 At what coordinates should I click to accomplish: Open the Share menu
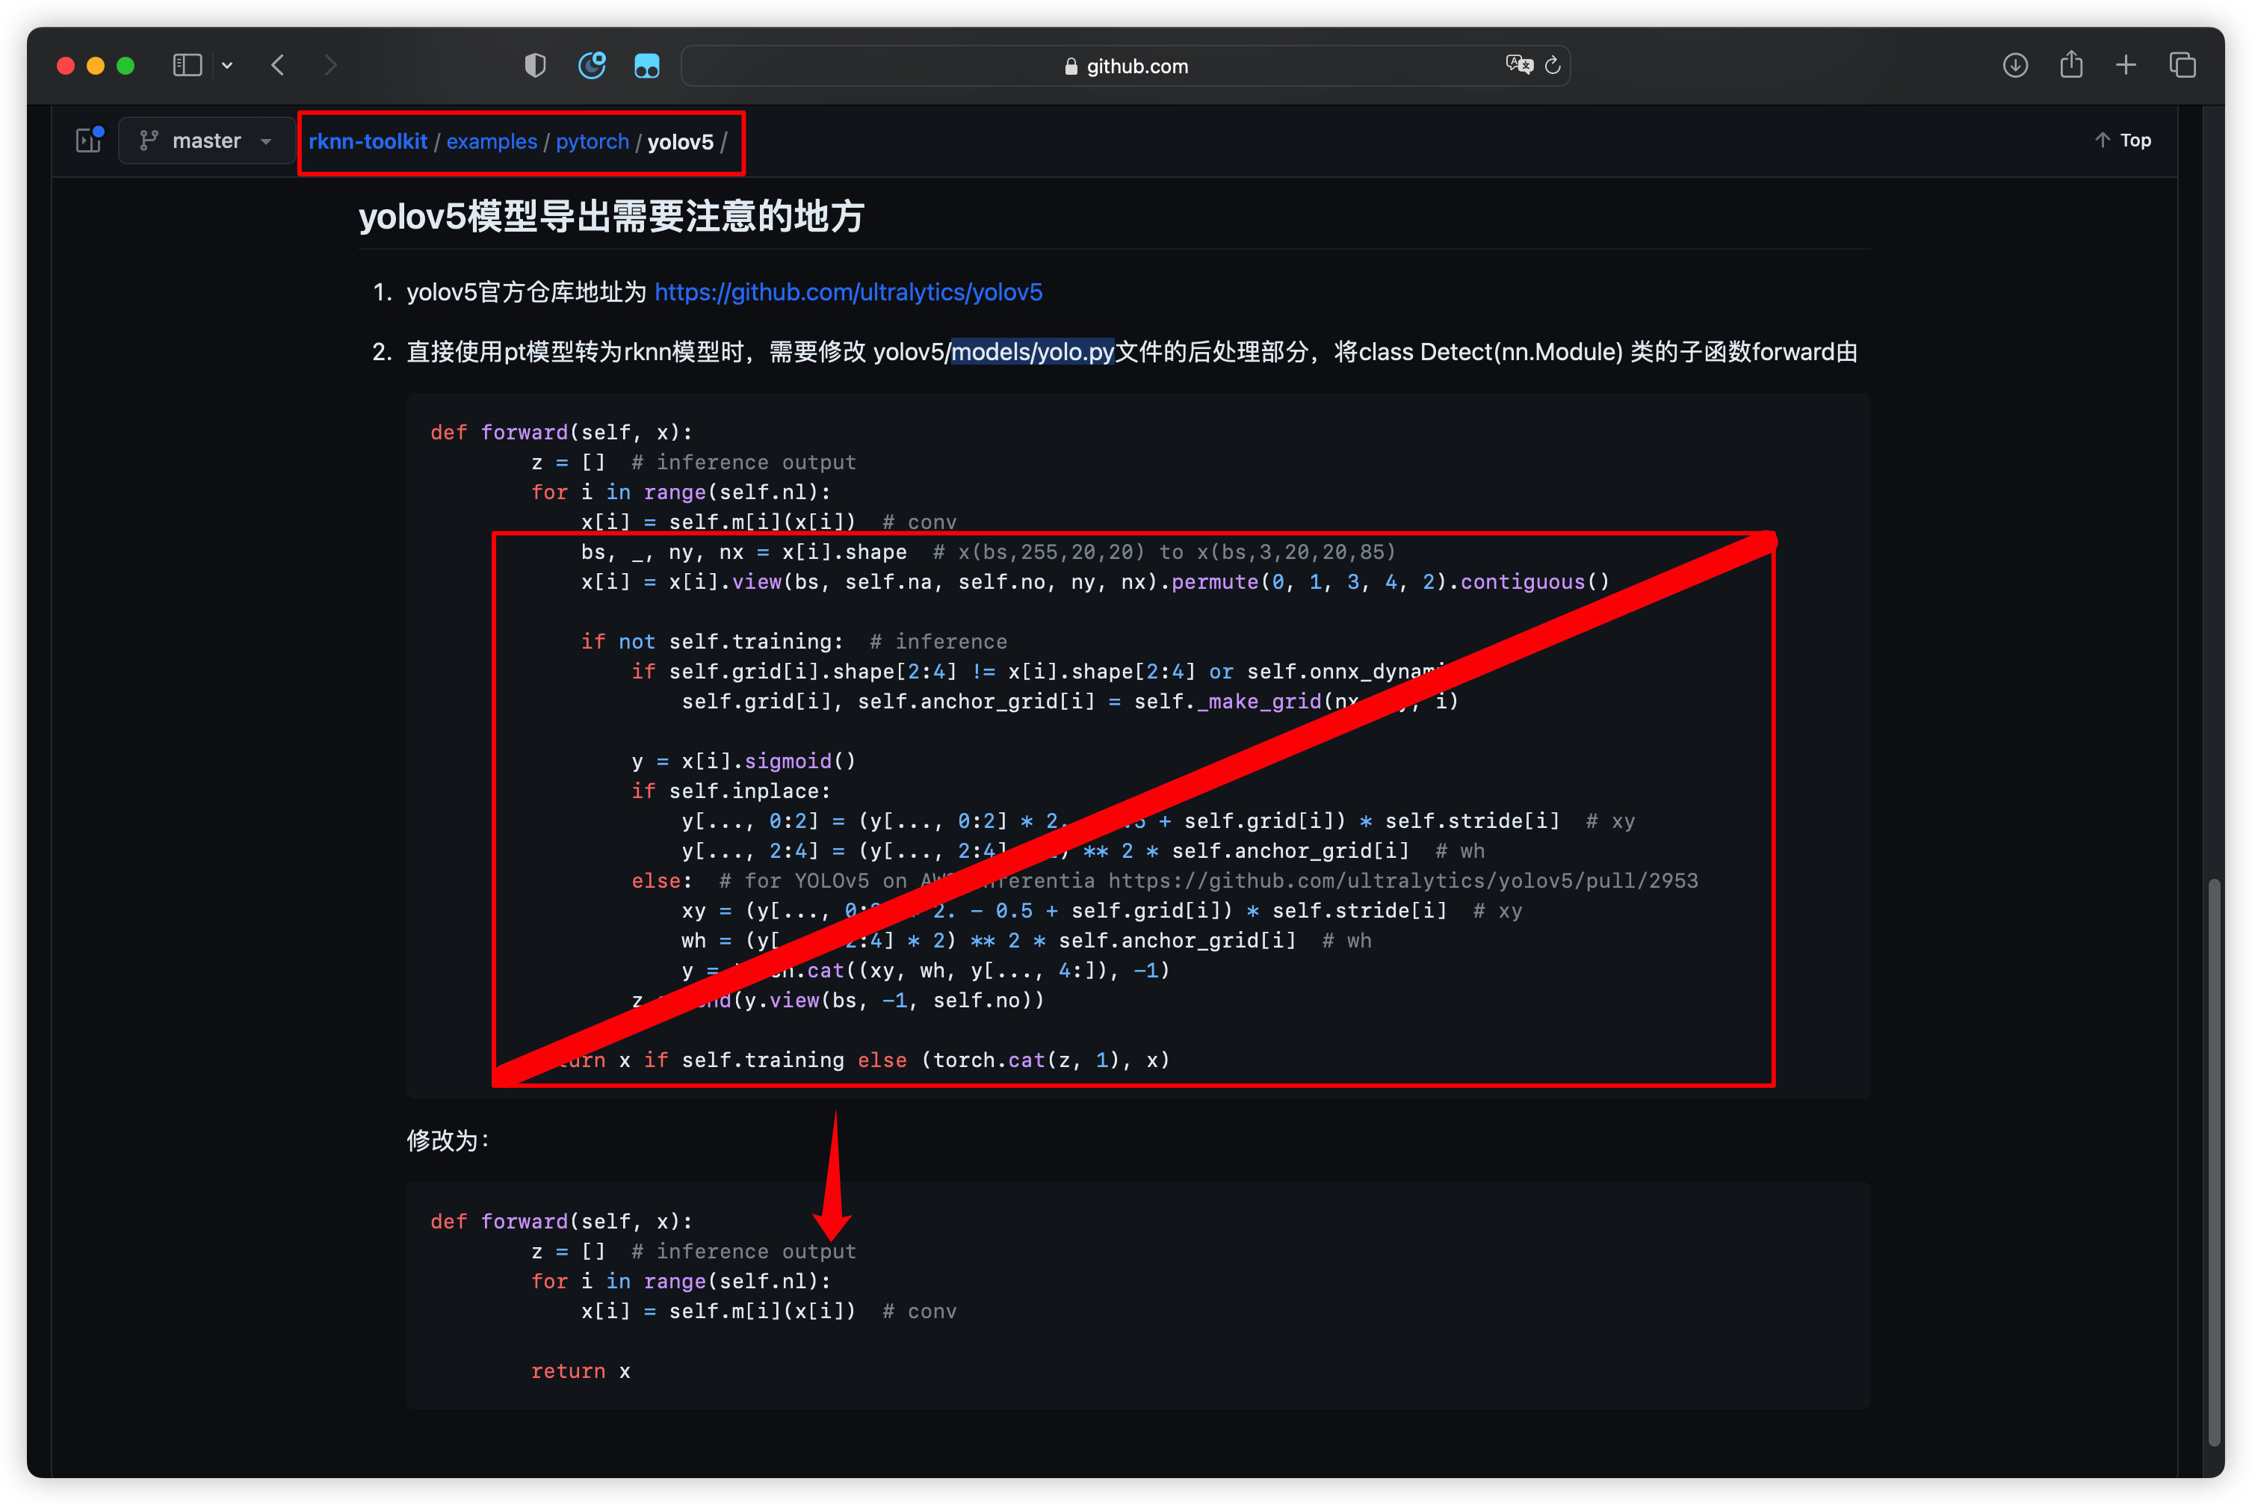pyautogui.click(x=2072, y=65)
